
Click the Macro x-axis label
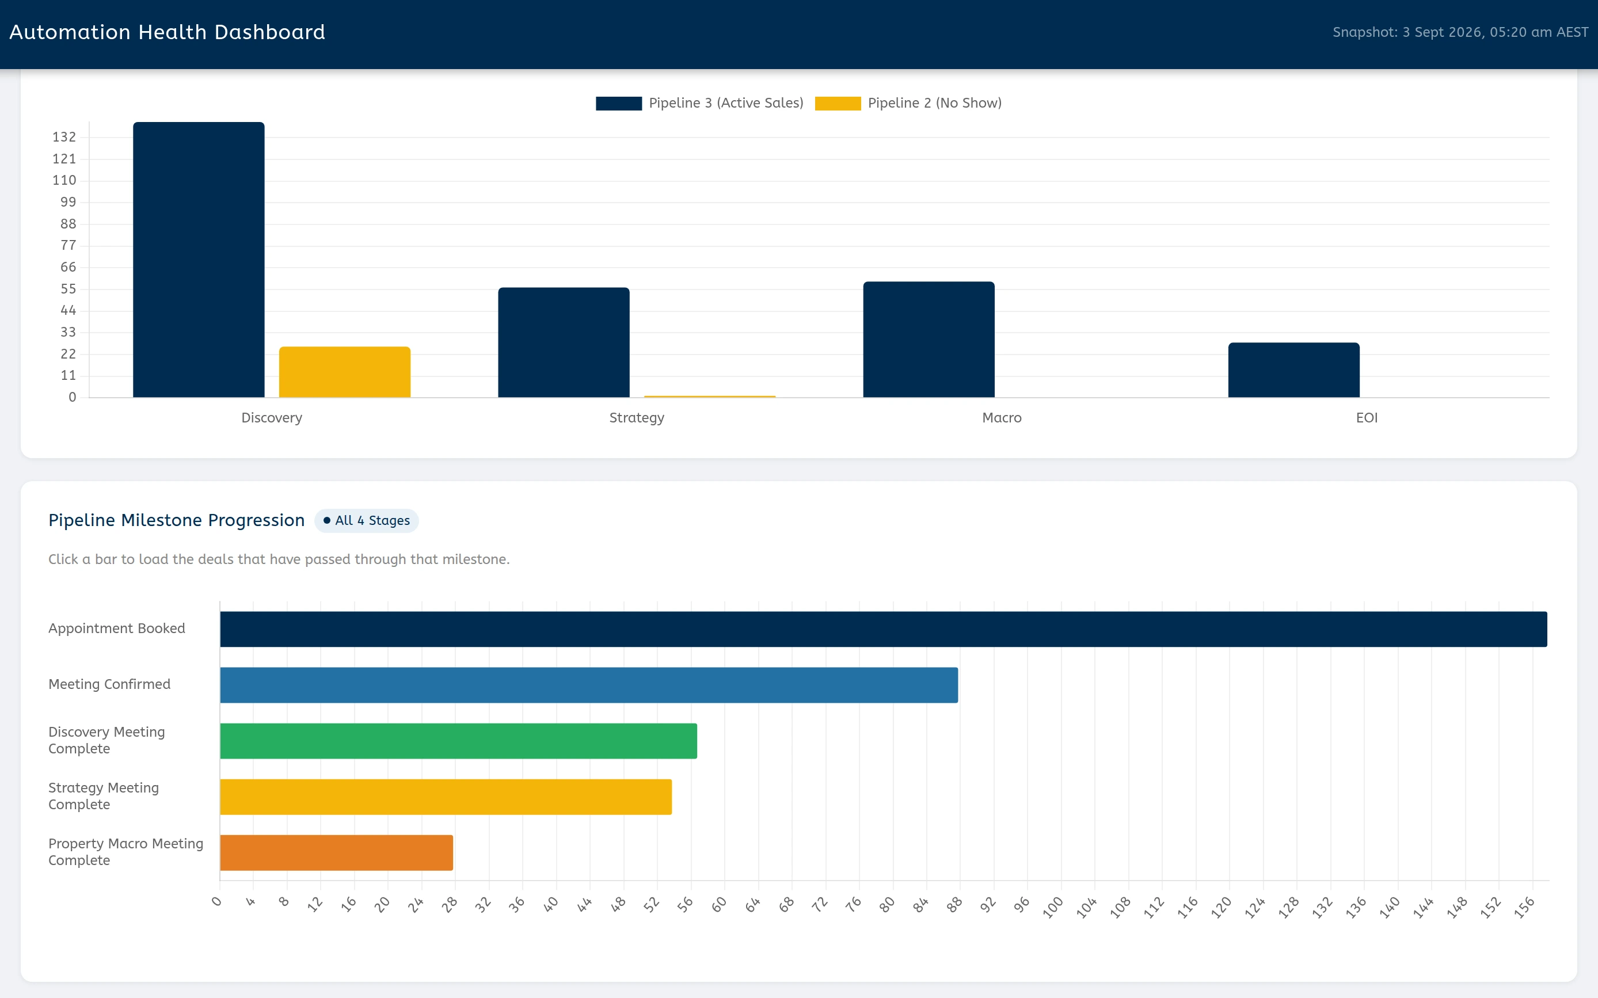click(1002, 418)
